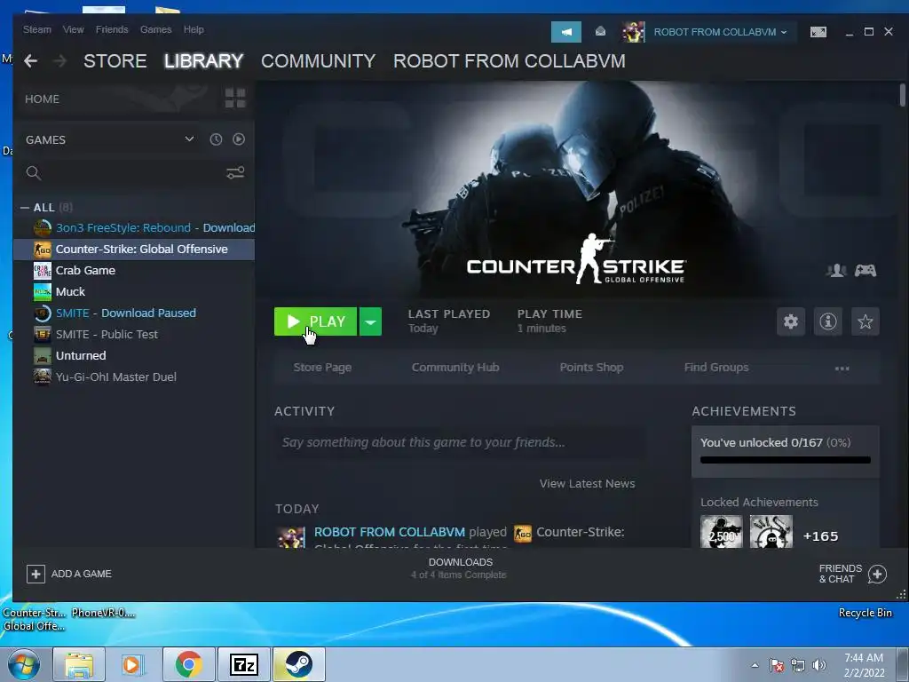Open the game info icon
Viewport: 909px width, 682px height.
[828, 321]
